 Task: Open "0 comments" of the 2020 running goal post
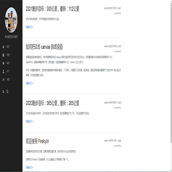coord(118,107)
